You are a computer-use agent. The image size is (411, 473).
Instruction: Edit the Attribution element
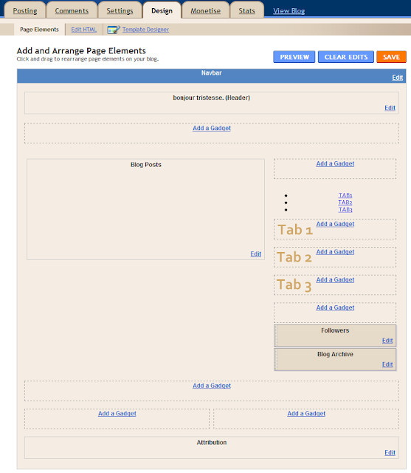(x=390, y=452)
